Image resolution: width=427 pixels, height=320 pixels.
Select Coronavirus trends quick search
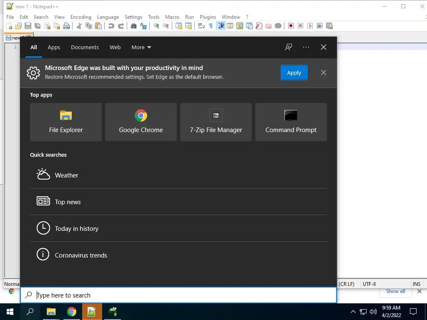[x=178, y=255]
